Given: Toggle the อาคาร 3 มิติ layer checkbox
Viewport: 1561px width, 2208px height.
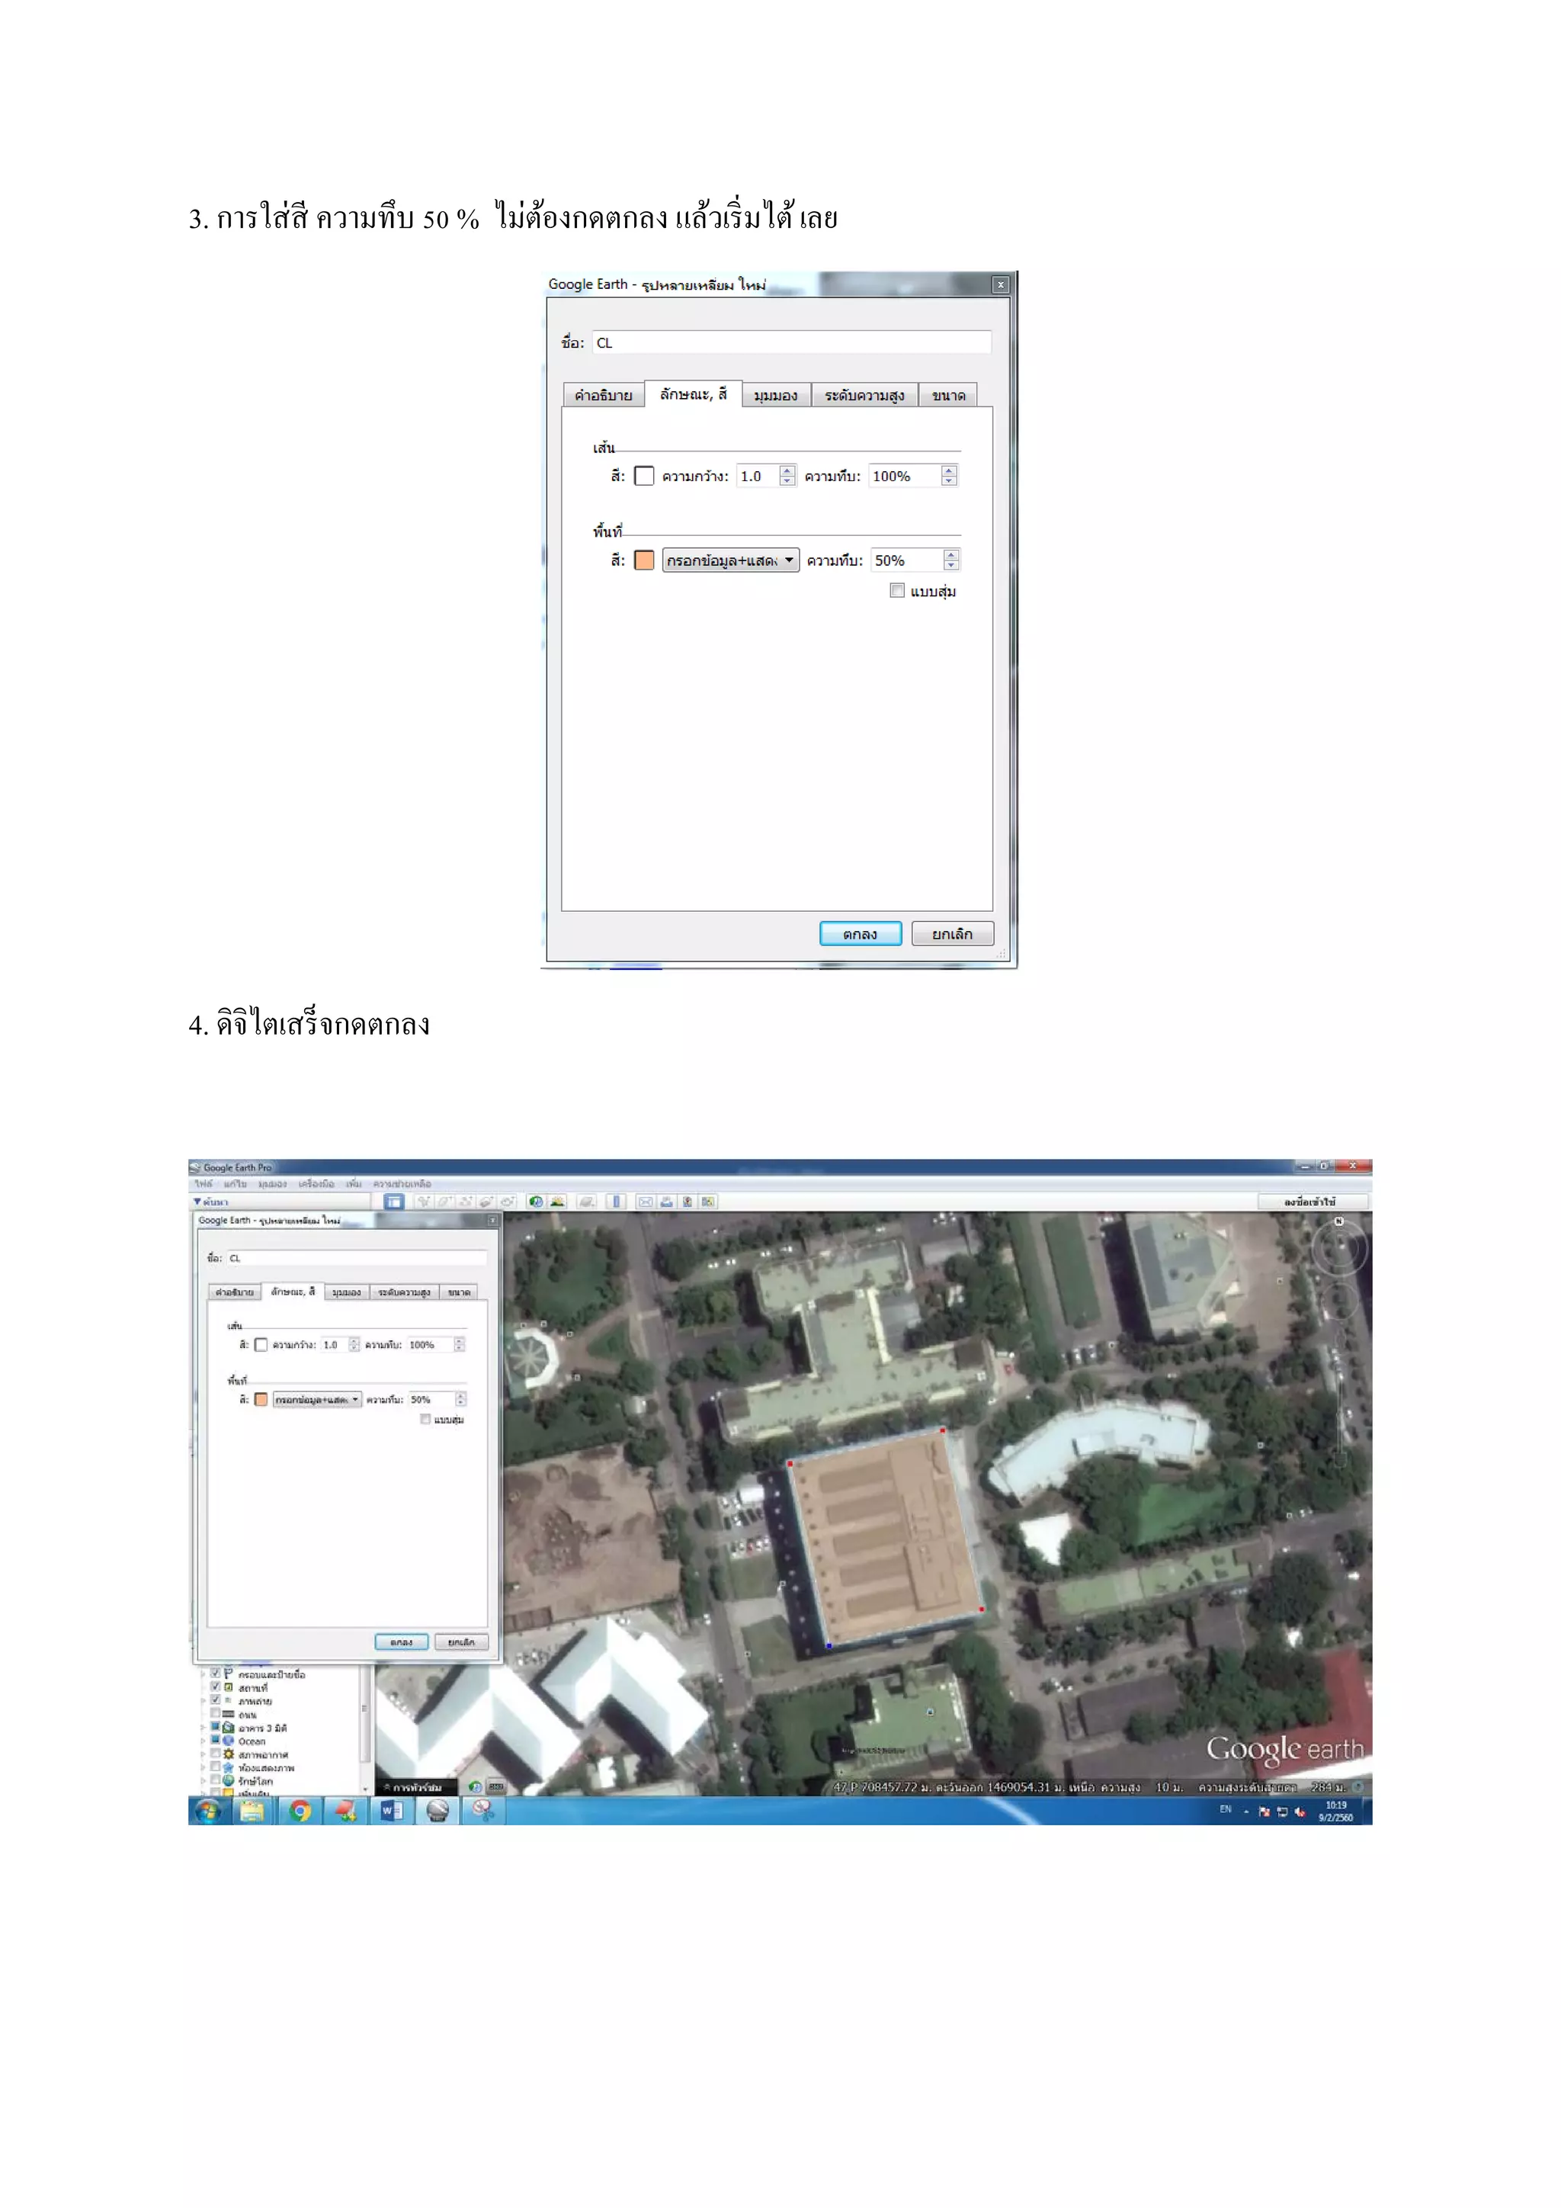Looking at the screenshot, I should [x=215, y=1727].
